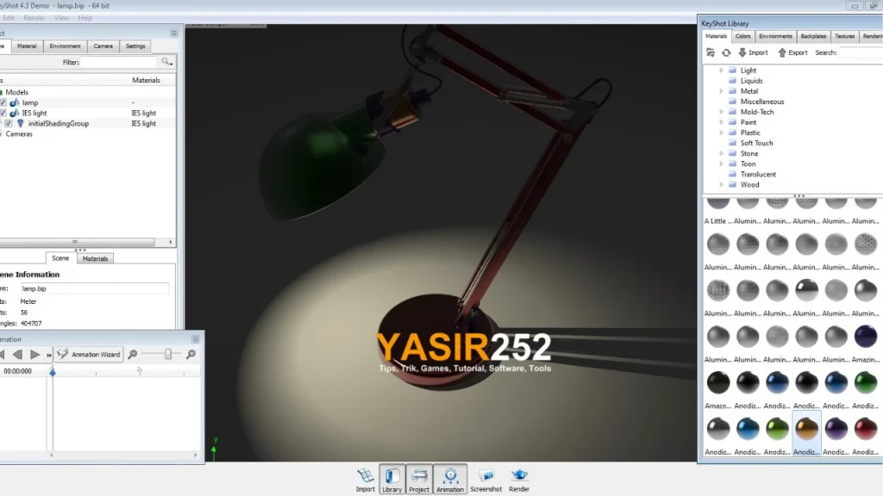Viewport: 883px width, 496px height.
Task: Click the timeline playhead marker
Action: [x=53, y=371]
